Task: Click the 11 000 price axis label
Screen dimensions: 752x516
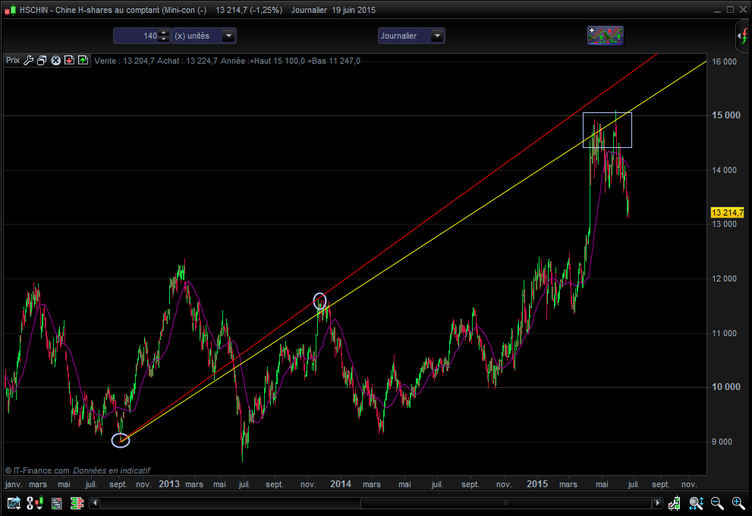Action: click(x=724, y=333)
